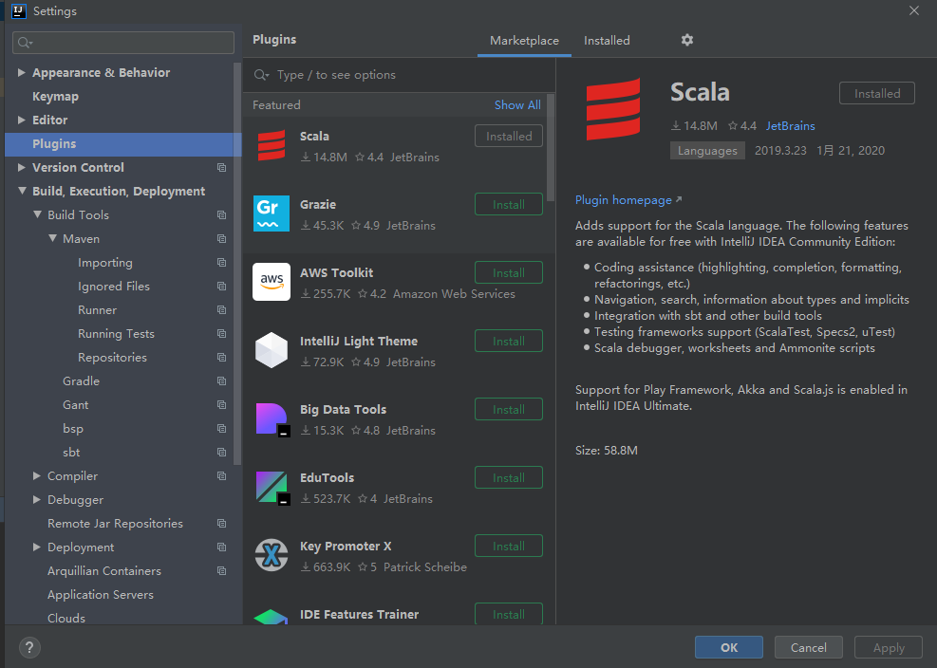Install the AWS Toolkit plugin
This screenshot has width=937, height=668.
coord(509,272)
